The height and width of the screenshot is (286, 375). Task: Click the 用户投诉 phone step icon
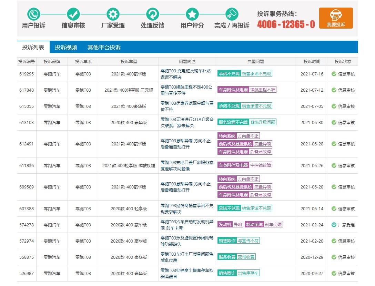point(33,14)
